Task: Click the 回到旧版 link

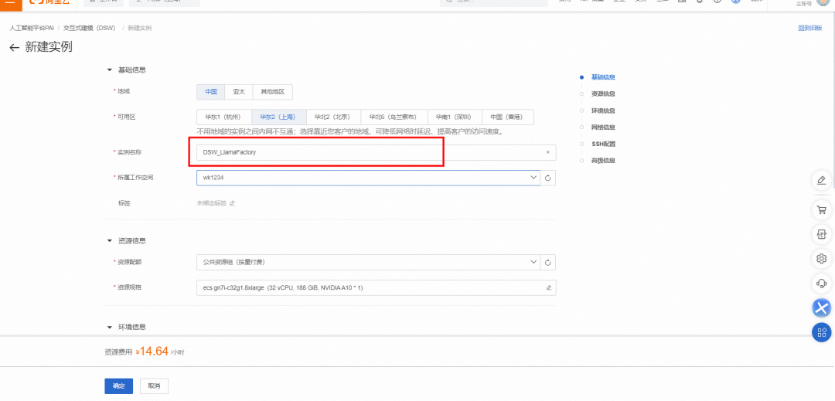Action: [x=809, y=28]
